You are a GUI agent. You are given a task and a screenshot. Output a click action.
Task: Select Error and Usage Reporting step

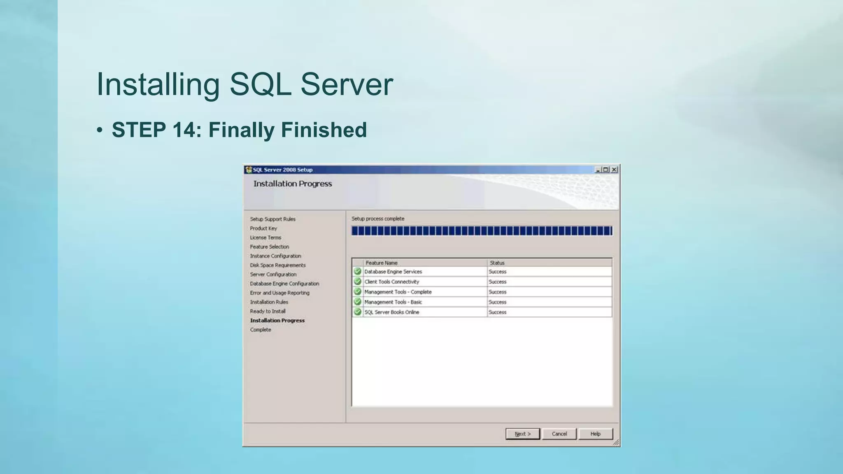pos(280,293)
